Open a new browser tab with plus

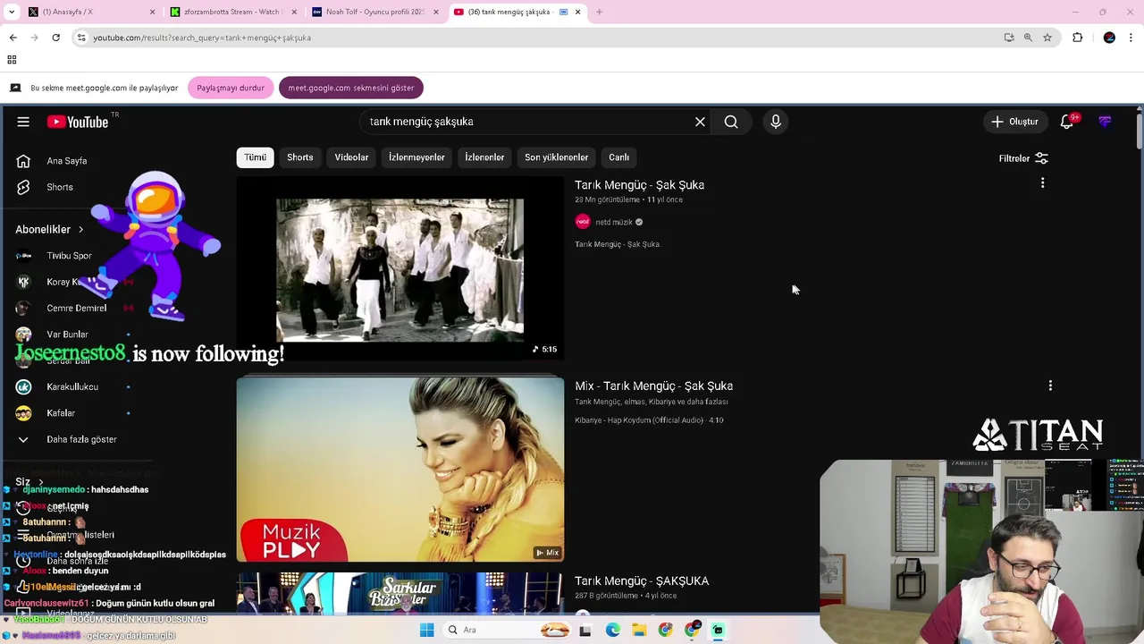599,12
